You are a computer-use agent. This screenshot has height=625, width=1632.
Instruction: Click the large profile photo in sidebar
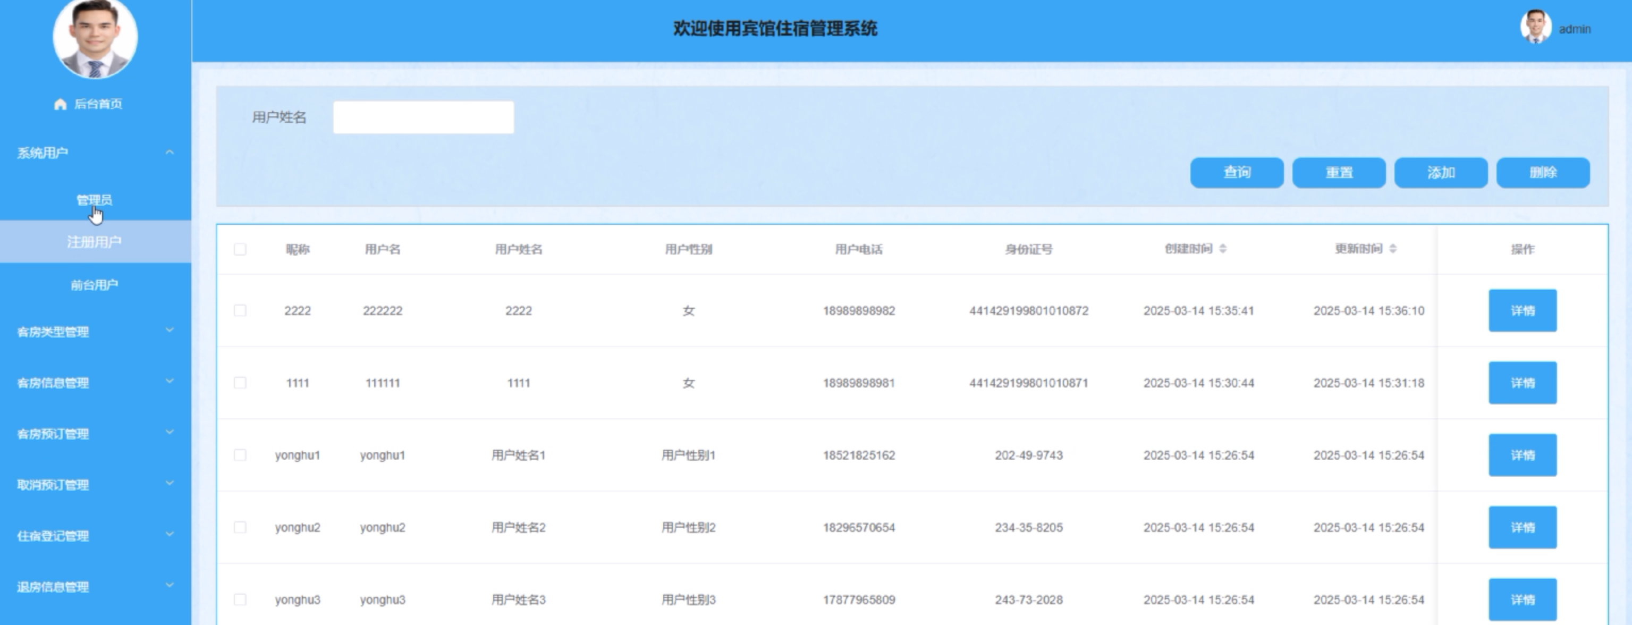95,38
